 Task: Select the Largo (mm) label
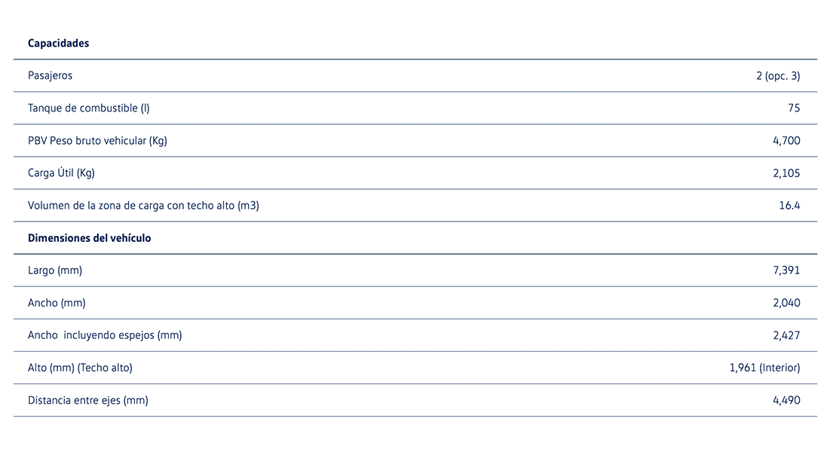pos(55,270)
